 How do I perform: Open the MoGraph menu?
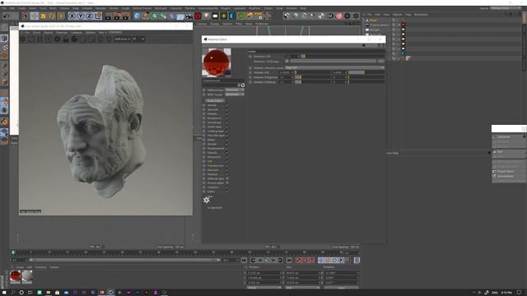[161, 8]
